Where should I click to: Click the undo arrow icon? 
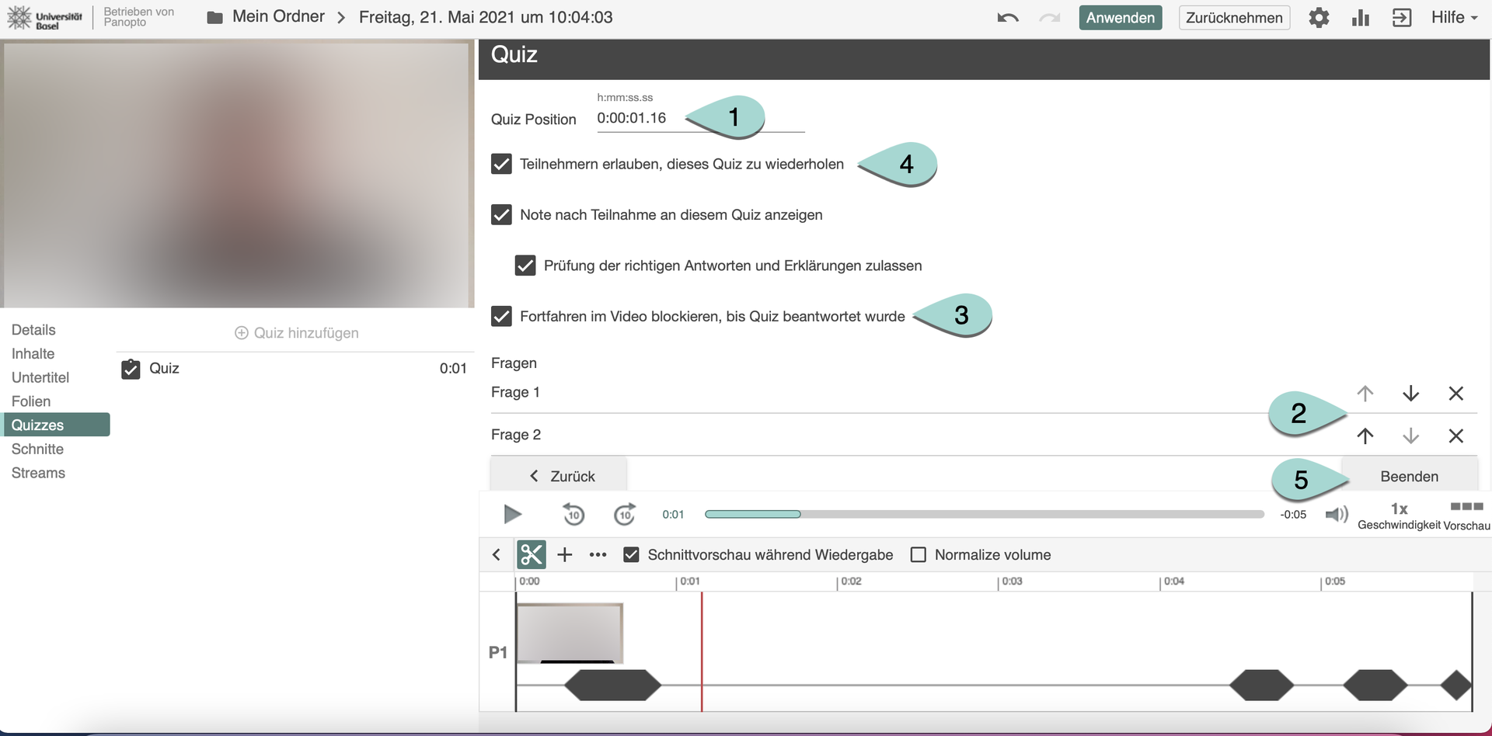click(x=1007, y=18)
